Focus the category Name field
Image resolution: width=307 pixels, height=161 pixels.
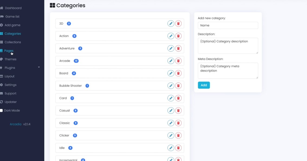228,25
